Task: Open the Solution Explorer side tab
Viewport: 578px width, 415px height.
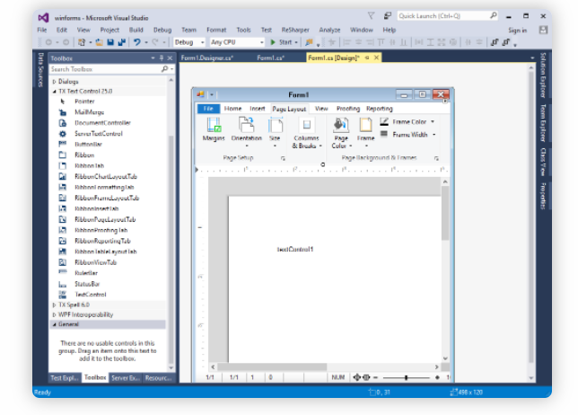Action: (x=543, y=75)
